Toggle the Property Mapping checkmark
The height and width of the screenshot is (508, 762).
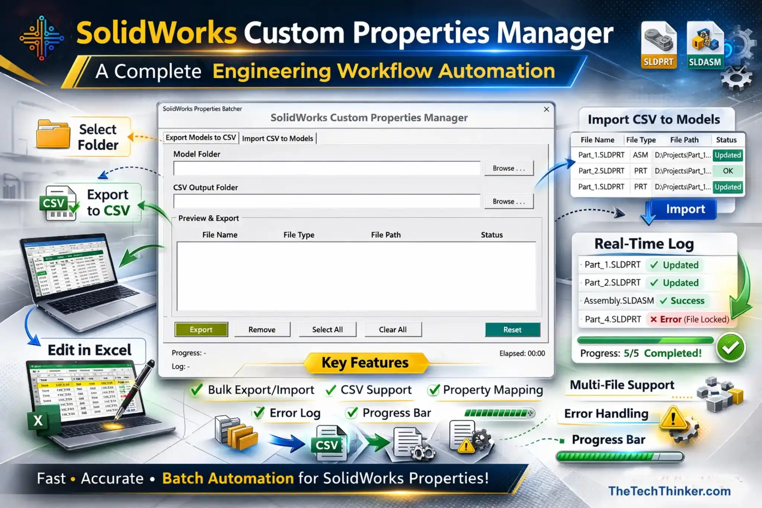434,390
